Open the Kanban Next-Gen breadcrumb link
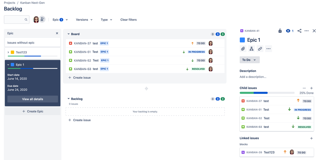The width and height of the screenshot is (318, 160). [x=32, y=3]
